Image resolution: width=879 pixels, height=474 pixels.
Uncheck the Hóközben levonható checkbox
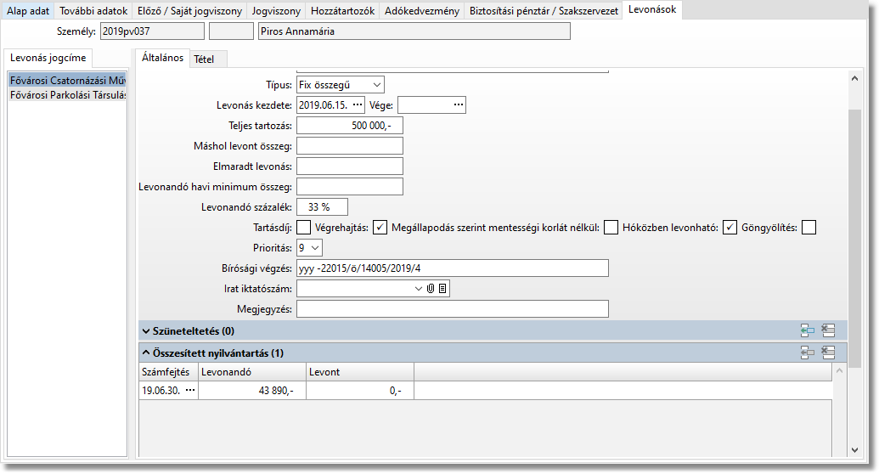(x=730, y=228)
